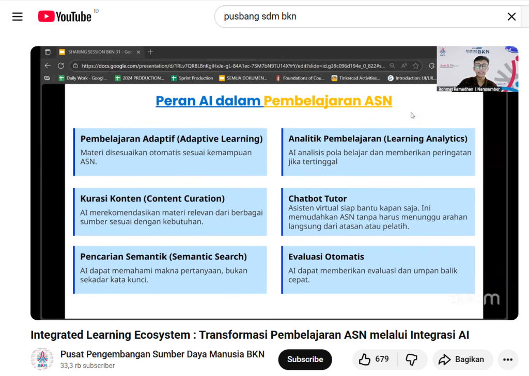Open the three-dot more actions menu

pos(508,359)
